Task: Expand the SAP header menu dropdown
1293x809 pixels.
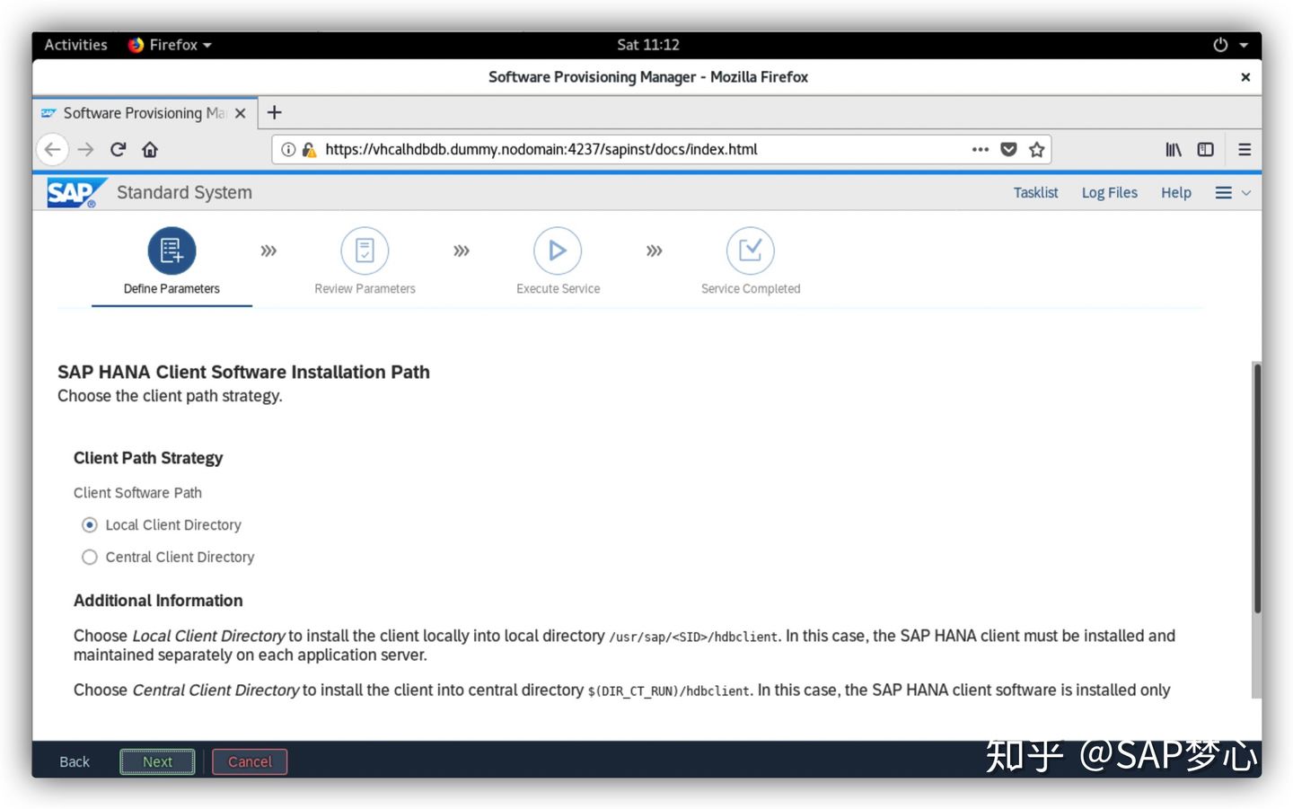Action: coord(1233,193)
